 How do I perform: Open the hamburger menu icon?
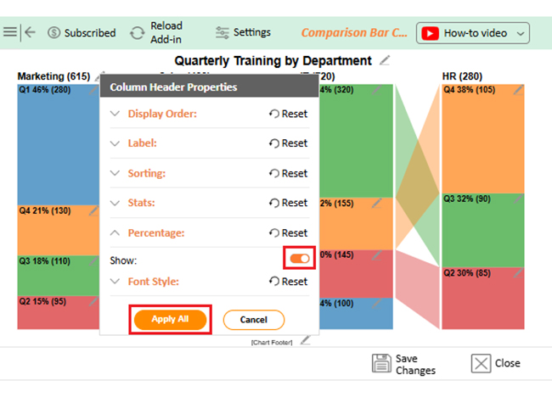[x=9, y=32]
